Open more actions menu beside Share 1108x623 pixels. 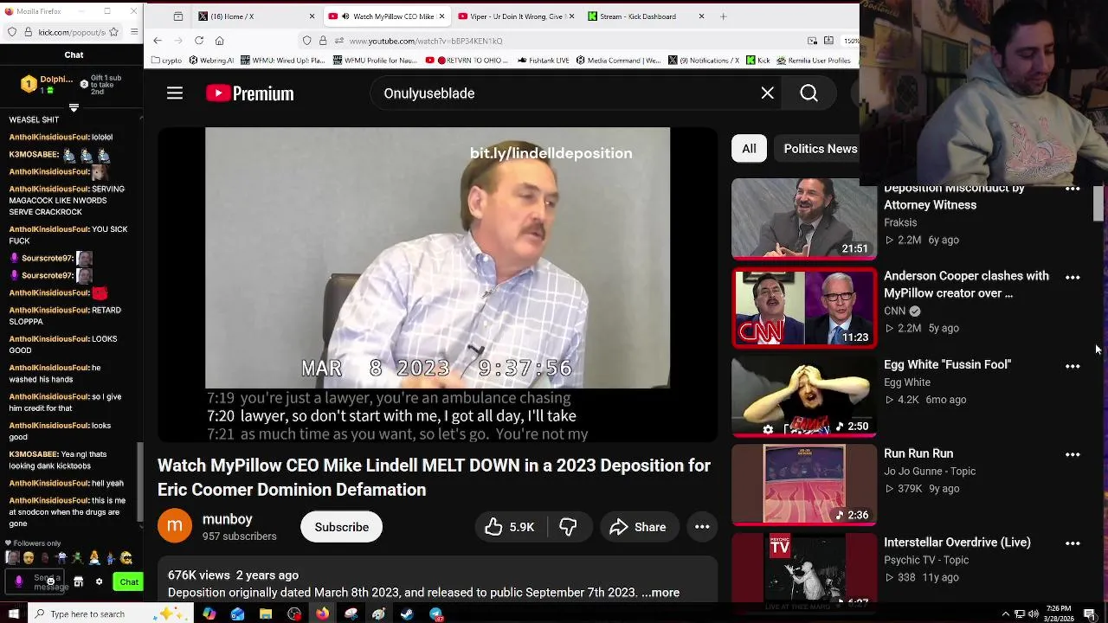point(702,527)
